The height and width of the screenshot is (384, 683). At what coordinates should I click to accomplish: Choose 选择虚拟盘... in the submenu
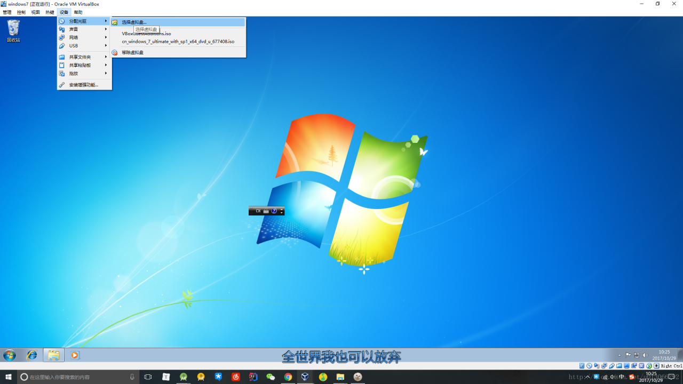click(x=178, y=22)
